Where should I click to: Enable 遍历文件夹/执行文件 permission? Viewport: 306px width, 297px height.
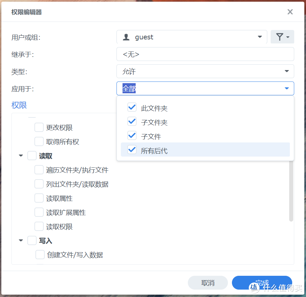click(39, 170)
